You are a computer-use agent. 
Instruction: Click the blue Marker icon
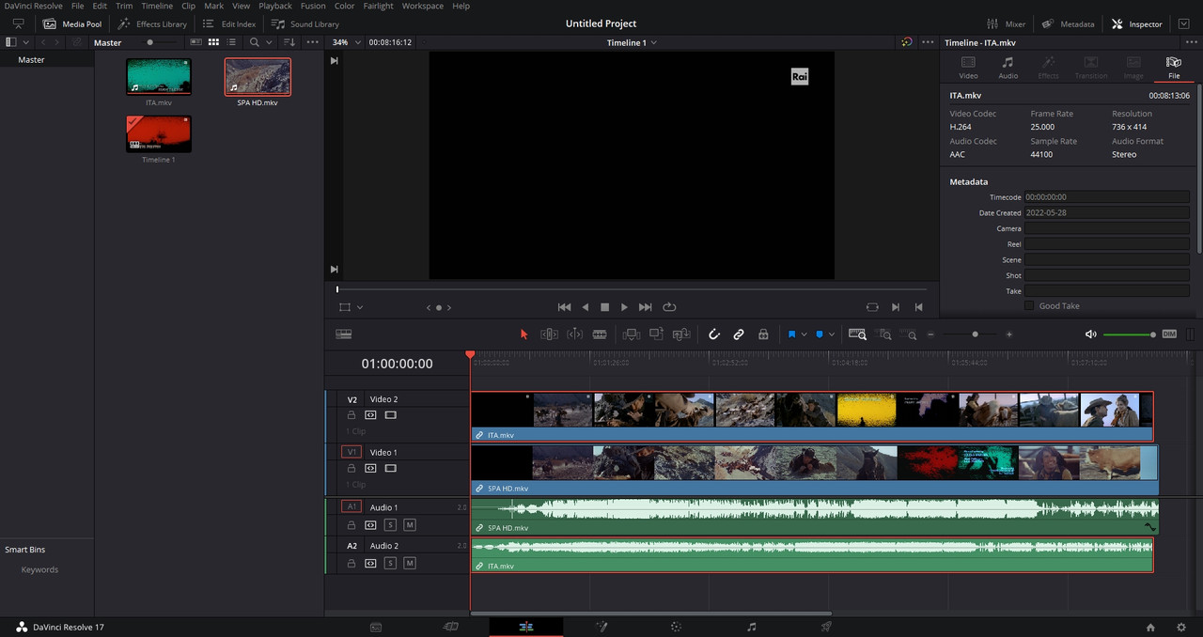coord(820,334)
